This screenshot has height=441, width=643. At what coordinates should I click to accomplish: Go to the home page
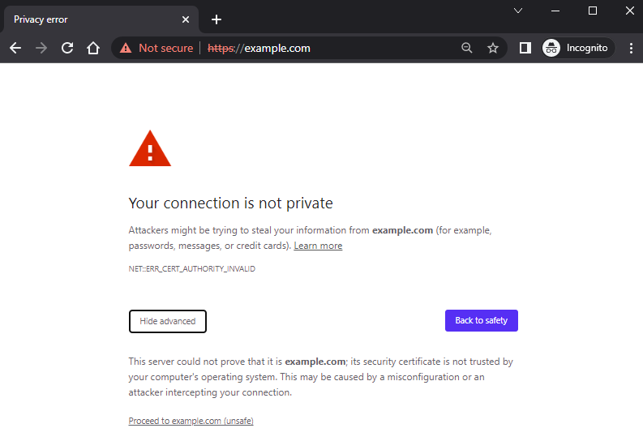(x=93, y=48)
